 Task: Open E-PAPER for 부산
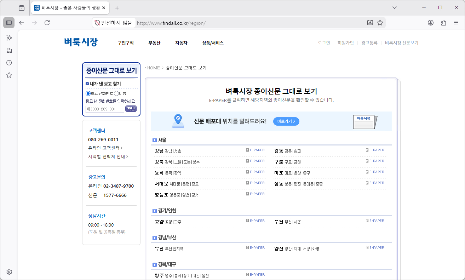[256, 248]
